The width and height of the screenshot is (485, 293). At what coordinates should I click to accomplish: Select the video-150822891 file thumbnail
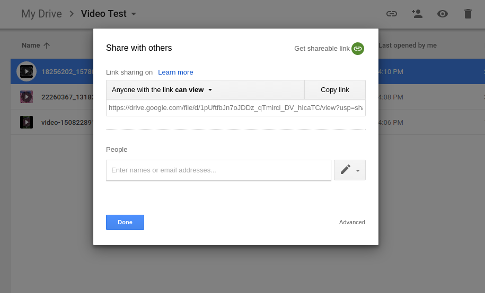coord(27,122)
